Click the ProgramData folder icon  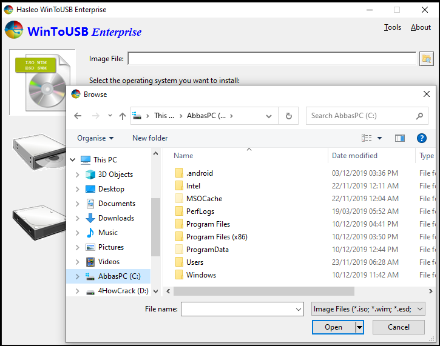point(179,249)
